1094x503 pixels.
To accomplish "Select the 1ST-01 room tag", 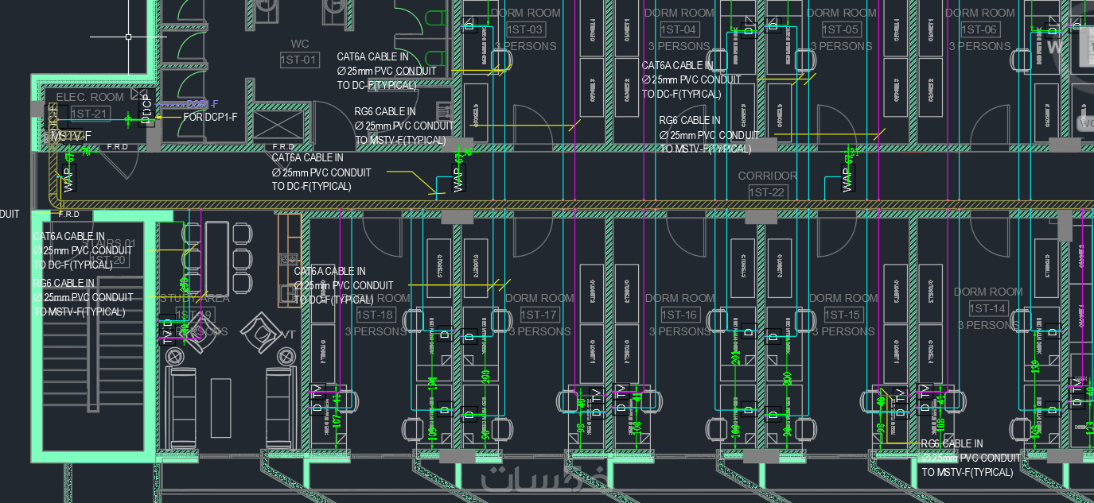I will pos(299,60).
